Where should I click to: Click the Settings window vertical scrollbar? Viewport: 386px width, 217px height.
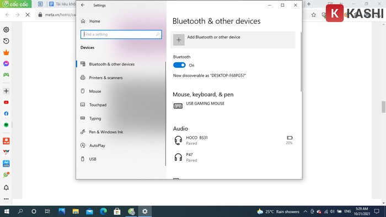pos(301,62)
